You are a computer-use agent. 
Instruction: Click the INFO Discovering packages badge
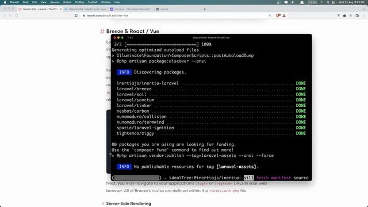coord(124,72)
